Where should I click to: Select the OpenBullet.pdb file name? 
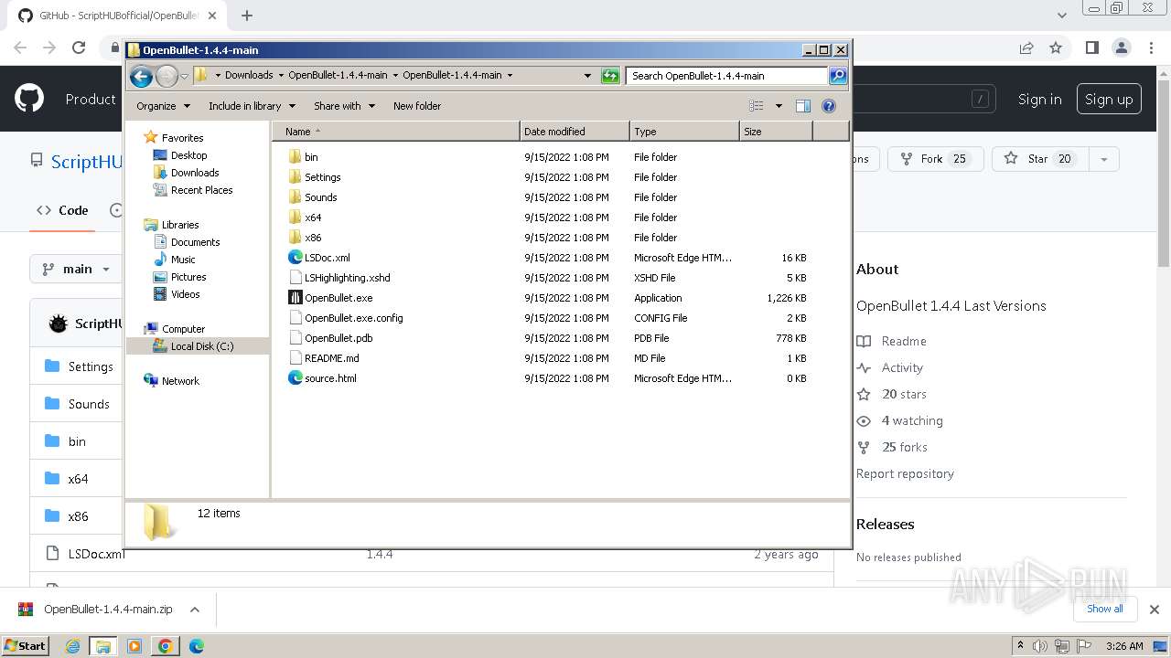click(x=338, y=338)
